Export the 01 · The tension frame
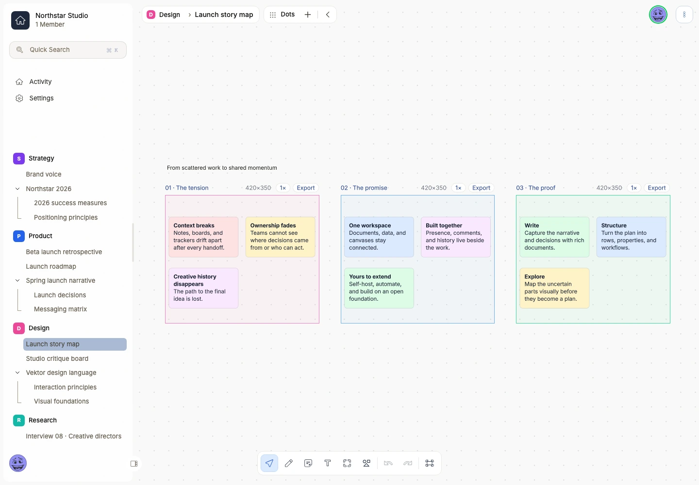The width and height of the screenshot is (699, 485). tap(306, 188)
